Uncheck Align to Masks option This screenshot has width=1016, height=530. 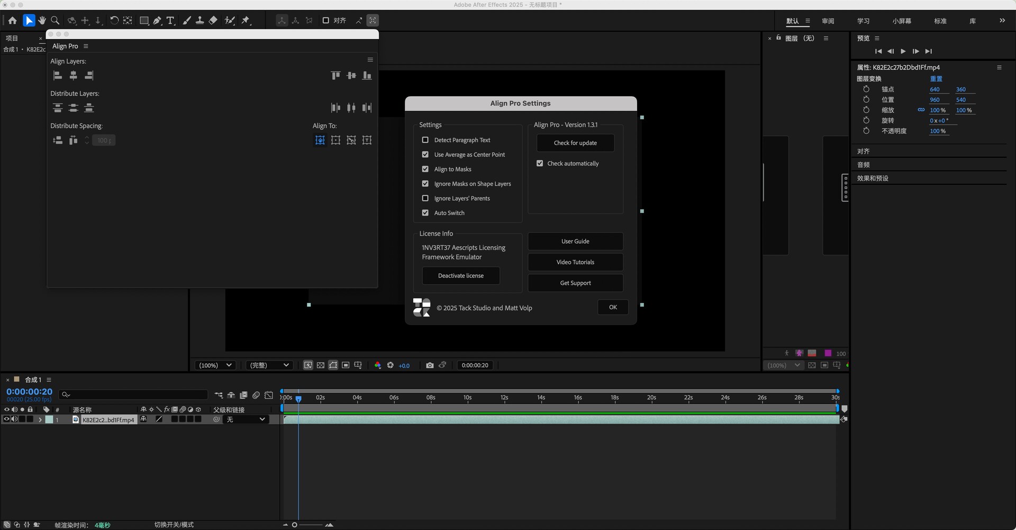pyautogui.click(x=425, y=169)
